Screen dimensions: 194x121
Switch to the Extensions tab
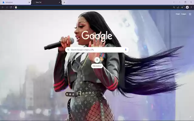click(15, 2)
